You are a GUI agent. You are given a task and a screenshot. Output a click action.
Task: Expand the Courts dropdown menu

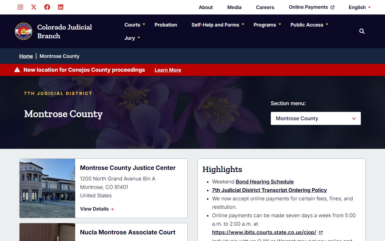click(135, 25)
